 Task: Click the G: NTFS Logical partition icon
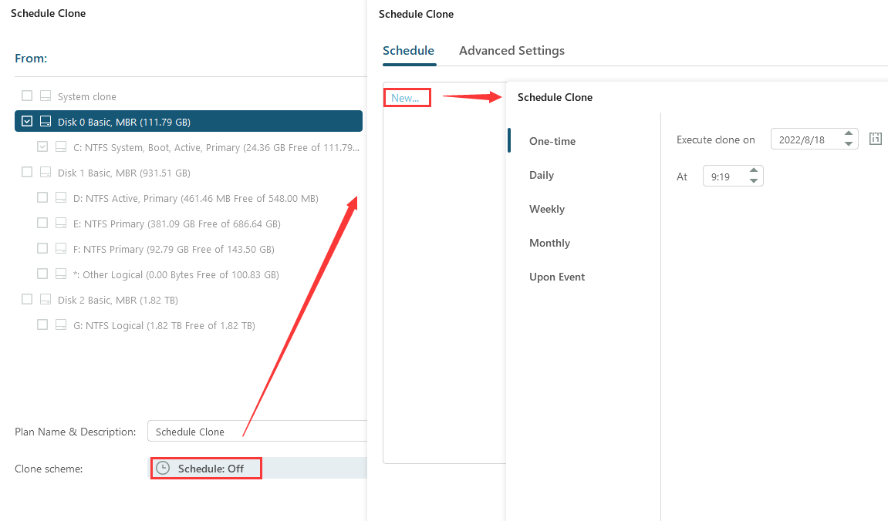[61, 324]
